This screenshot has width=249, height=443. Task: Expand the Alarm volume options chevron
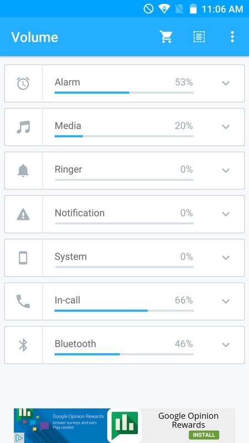pos(226,84)
